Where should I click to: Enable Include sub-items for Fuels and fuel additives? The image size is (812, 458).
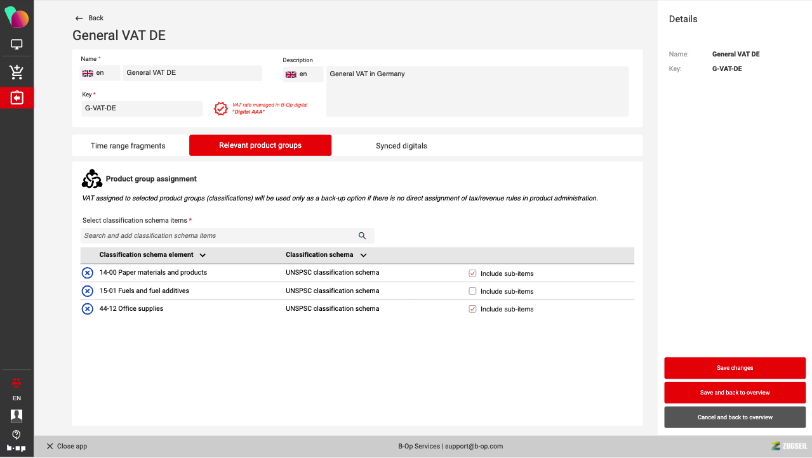pos(472,291)
